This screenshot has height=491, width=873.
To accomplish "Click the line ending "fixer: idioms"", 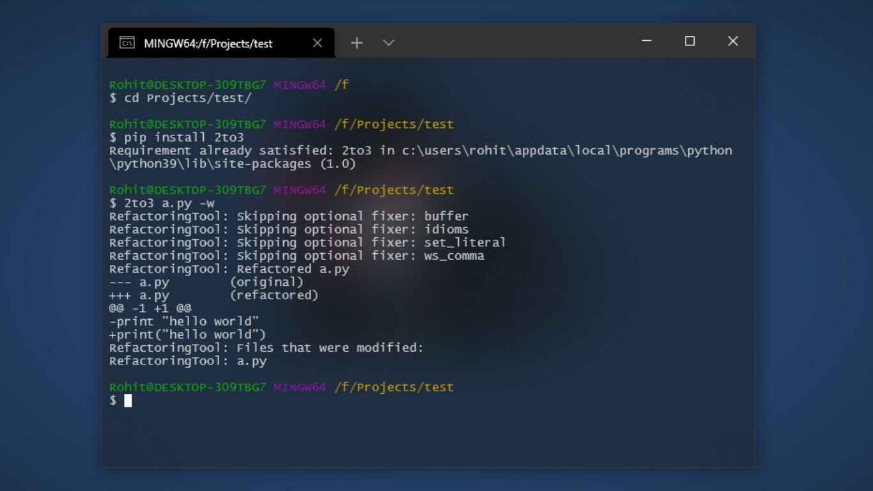I will [x=289, y=230].
